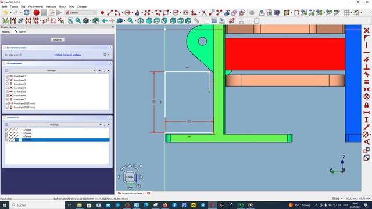Select the sketcher point creation tool
This screenshot has height=209, width=372.
tap(102, 13)
